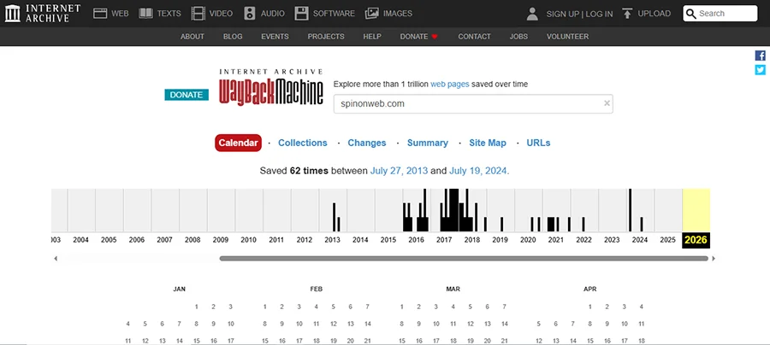Select year 2016 on timeline
The width and height of the screenshot is (770, 345).
click(x=417, y=240)
